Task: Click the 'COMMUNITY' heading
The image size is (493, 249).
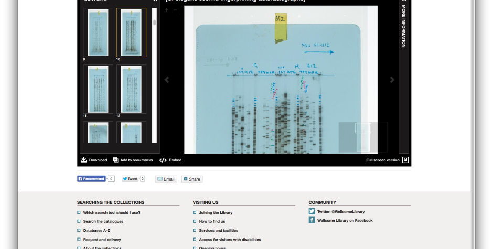Action: pos(322,202)
